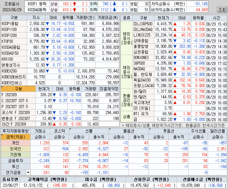Click the 원/달러 exchange rate row

pos(180,92)
